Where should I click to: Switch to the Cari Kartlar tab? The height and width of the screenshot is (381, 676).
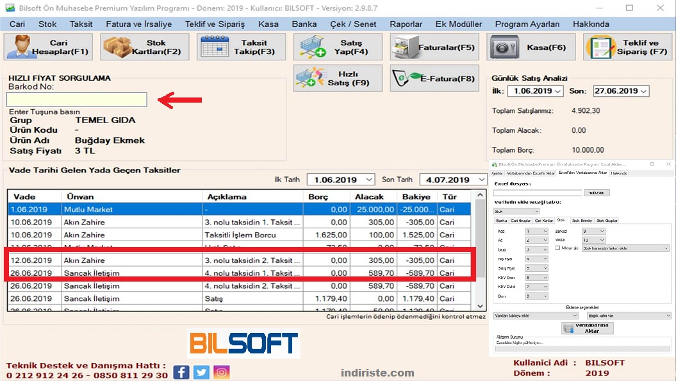pos(543,221)
